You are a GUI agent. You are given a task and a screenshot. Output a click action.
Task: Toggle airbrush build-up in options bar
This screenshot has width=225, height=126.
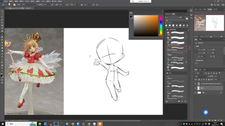coord(67,5)
